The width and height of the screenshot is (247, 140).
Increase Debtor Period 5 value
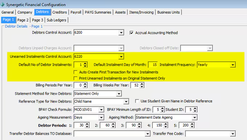[x=192, y=124]
